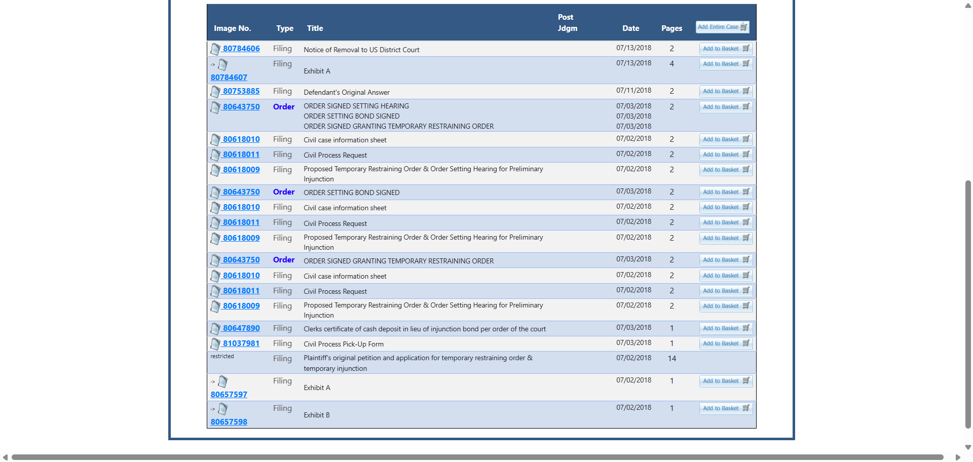The image size is (973, 462).
Task: Click the Type column header
Action: pos(285,28)
